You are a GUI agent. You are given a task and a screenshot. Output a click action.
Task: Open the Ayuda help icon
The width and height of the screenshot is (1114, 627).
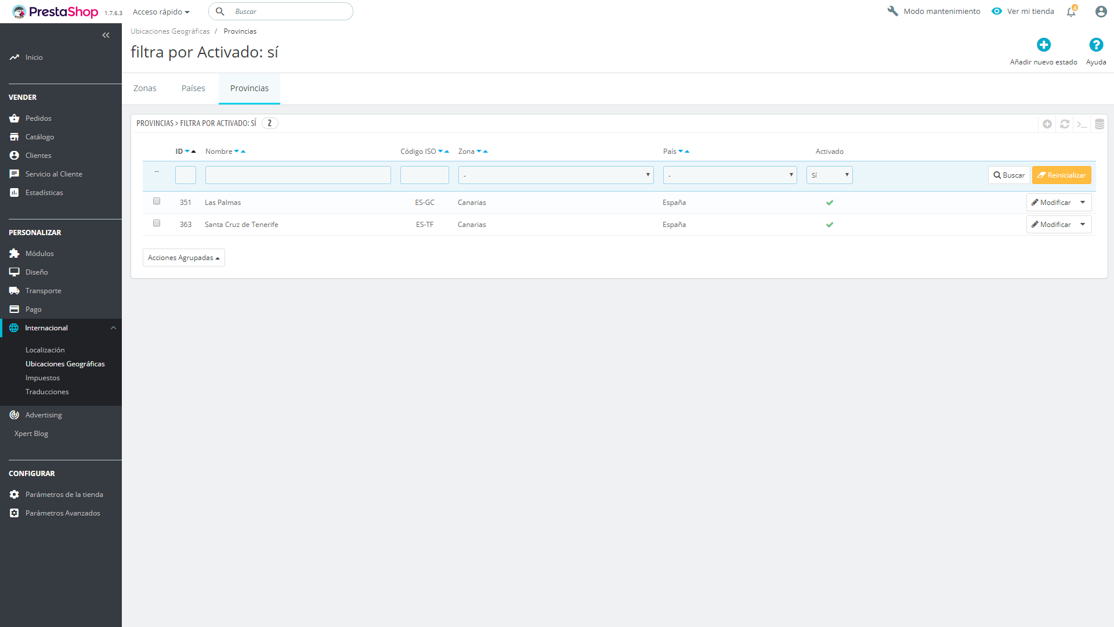(x=1095, y=45)
